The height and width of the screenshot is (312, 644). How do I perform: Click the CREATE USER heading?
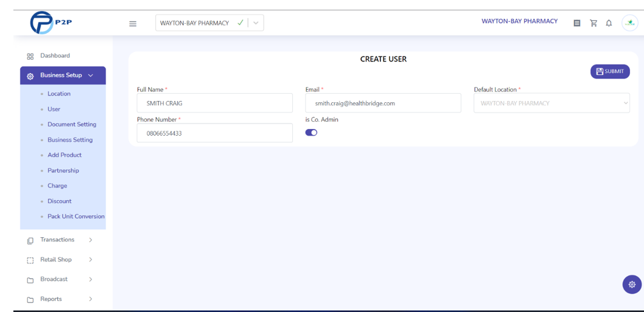383,59
